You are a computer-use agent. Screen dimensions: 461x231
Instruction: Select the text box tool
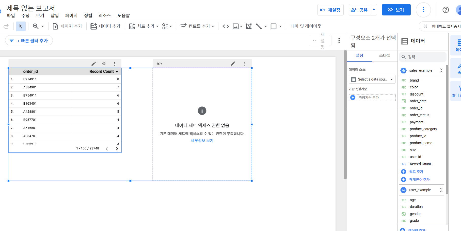pos(249,26)
